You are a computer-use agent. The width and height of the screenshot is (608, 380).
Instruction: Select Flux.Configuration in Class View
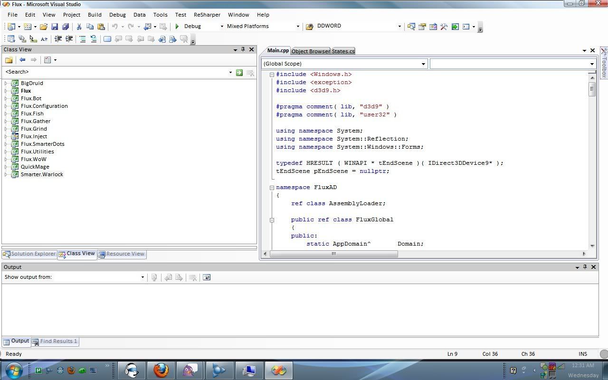(x=44, y=106)
